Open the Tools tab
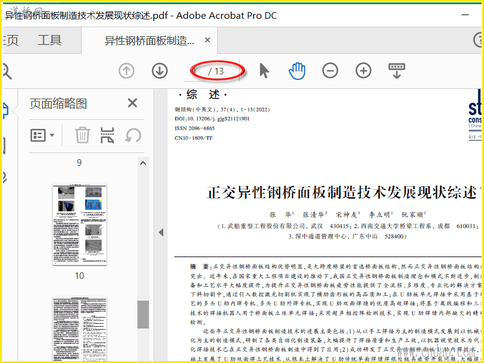This screenshot has width=484, height=363. point(50,41)
